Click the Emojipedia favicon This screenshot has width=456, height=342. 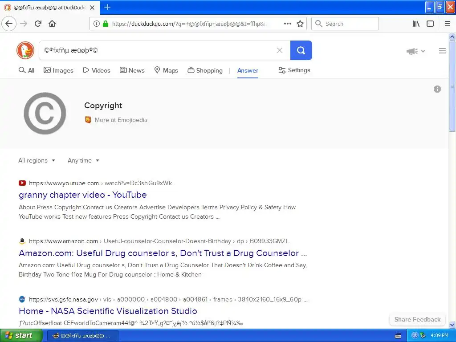click(88, 120)
